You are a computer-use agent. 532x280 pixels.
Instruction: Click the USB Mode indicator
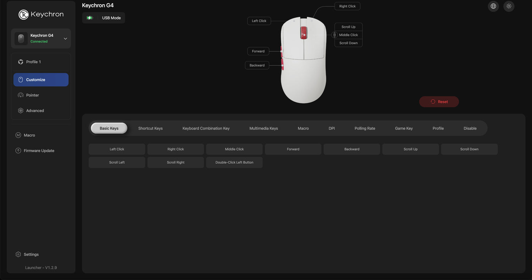click(111, 18)
